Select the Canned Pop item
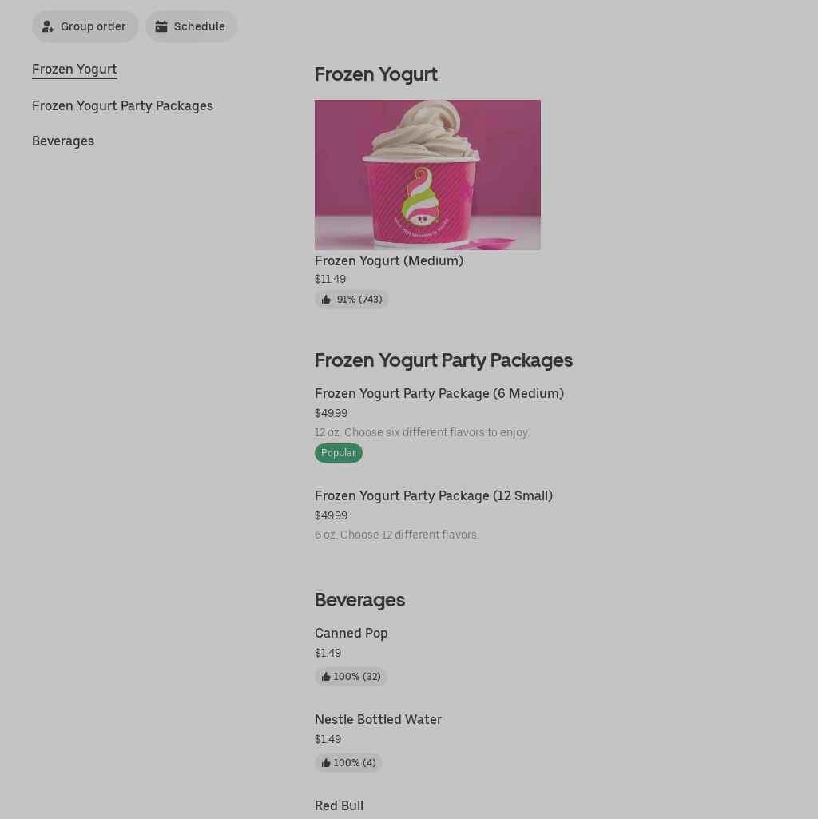The width and height of the screenshot is (818, 819). tap(351, 633)
